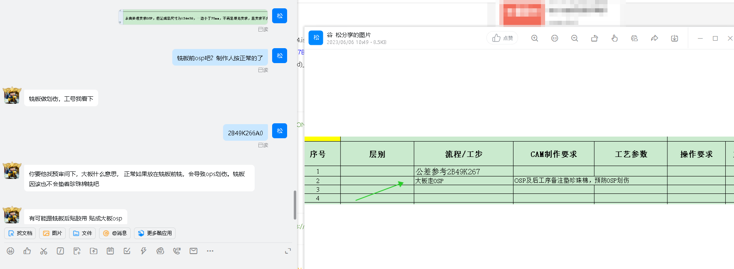Screen dimensions: 734x269
Task: Click the 找文档 button
Action: 20,233
